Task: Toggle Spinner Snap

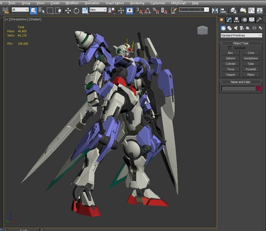Action: [x=164, y=11]
